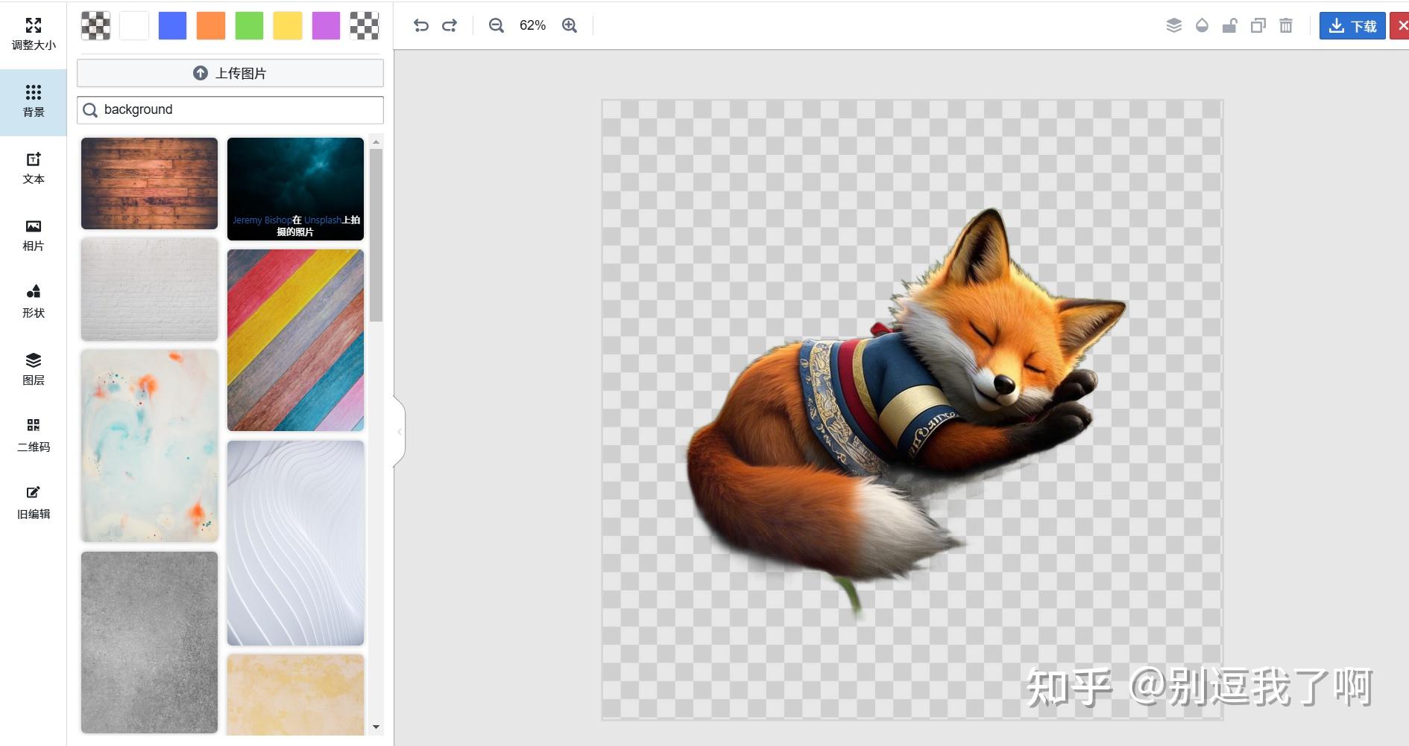Screen dimensions: 1409x746
Task: Switch to the 文本 text tab
Action: (34, 168)
